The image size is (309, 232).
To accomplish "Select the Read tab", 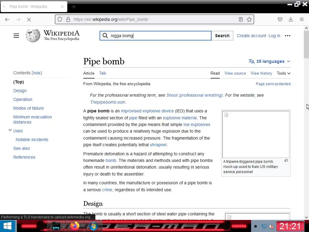I will point(215,73).
